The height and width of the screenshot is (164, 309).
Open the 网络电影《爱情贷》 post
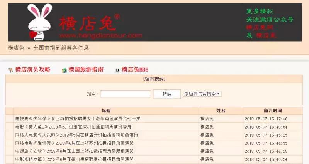coord(74,143)
